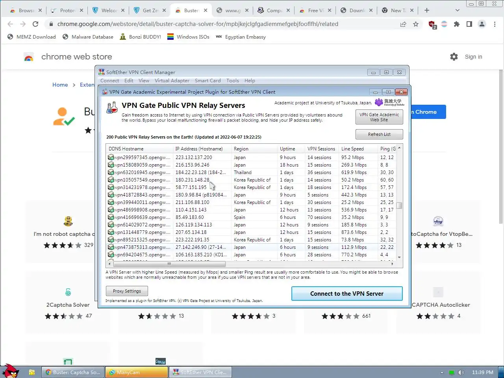This screenshot has height=378, width=504.
Task: Open MEMZ Download bookmark
Action: pos(31,37)
